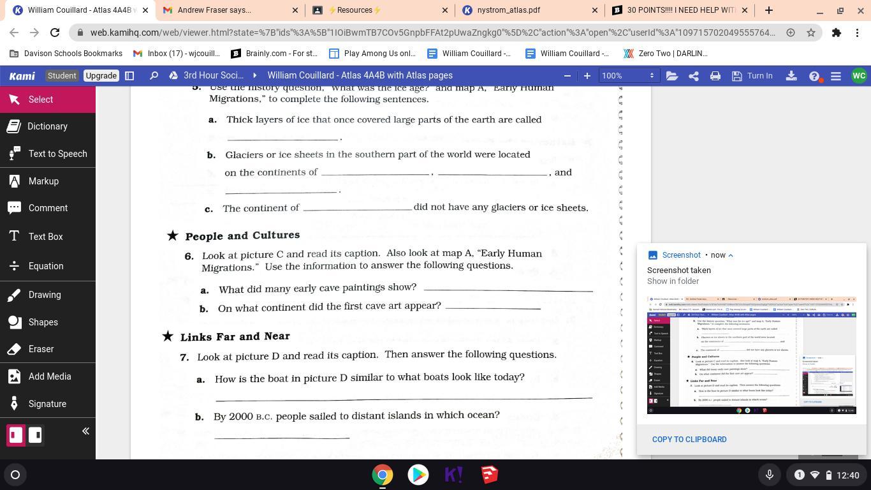The width and height of the screenshot is (871, 490).
Task: Open the Google Drive folder icon
Action: pos(173,76)
